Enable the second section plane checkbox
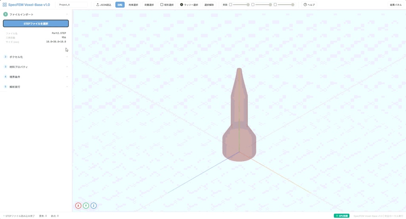 coord(253,5)
